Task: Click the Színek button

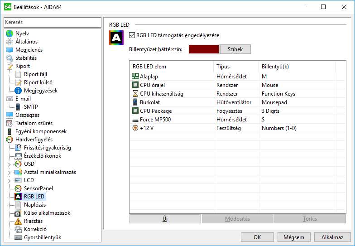Action: point(235,49)
